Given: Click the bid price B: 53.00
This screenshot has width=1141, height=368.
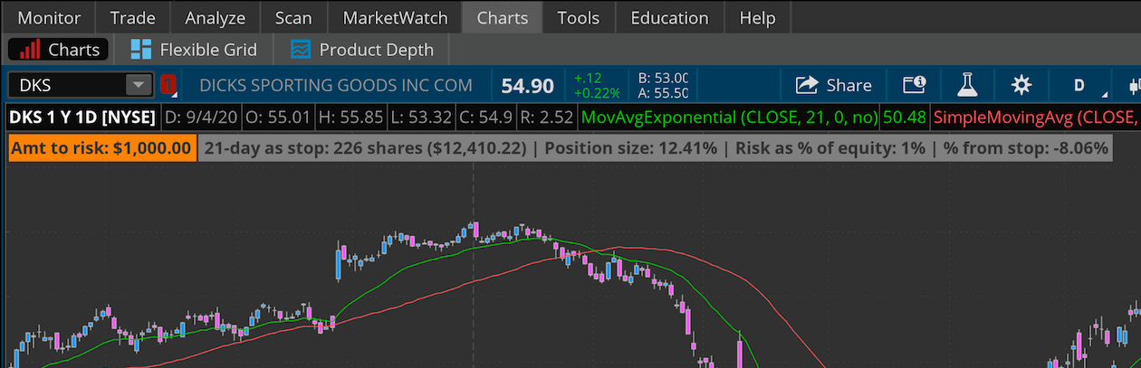Looking at the screenshot, I should click(664, 78).
